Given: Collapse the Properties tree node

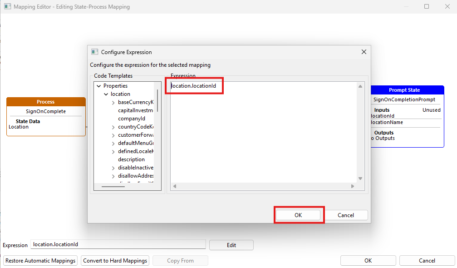Looking at the screenshot, I should click(x=99, y=85).
